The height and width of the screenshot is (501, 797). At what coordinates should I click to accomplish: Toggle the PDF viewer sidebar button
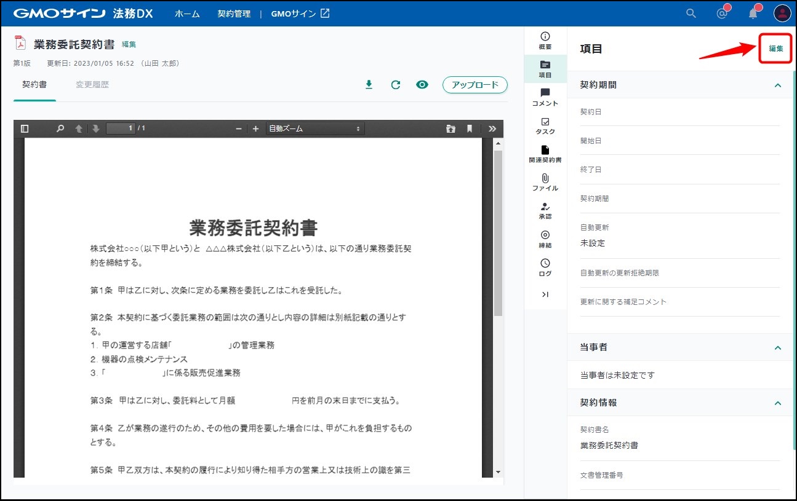click(x=25, y=128)
